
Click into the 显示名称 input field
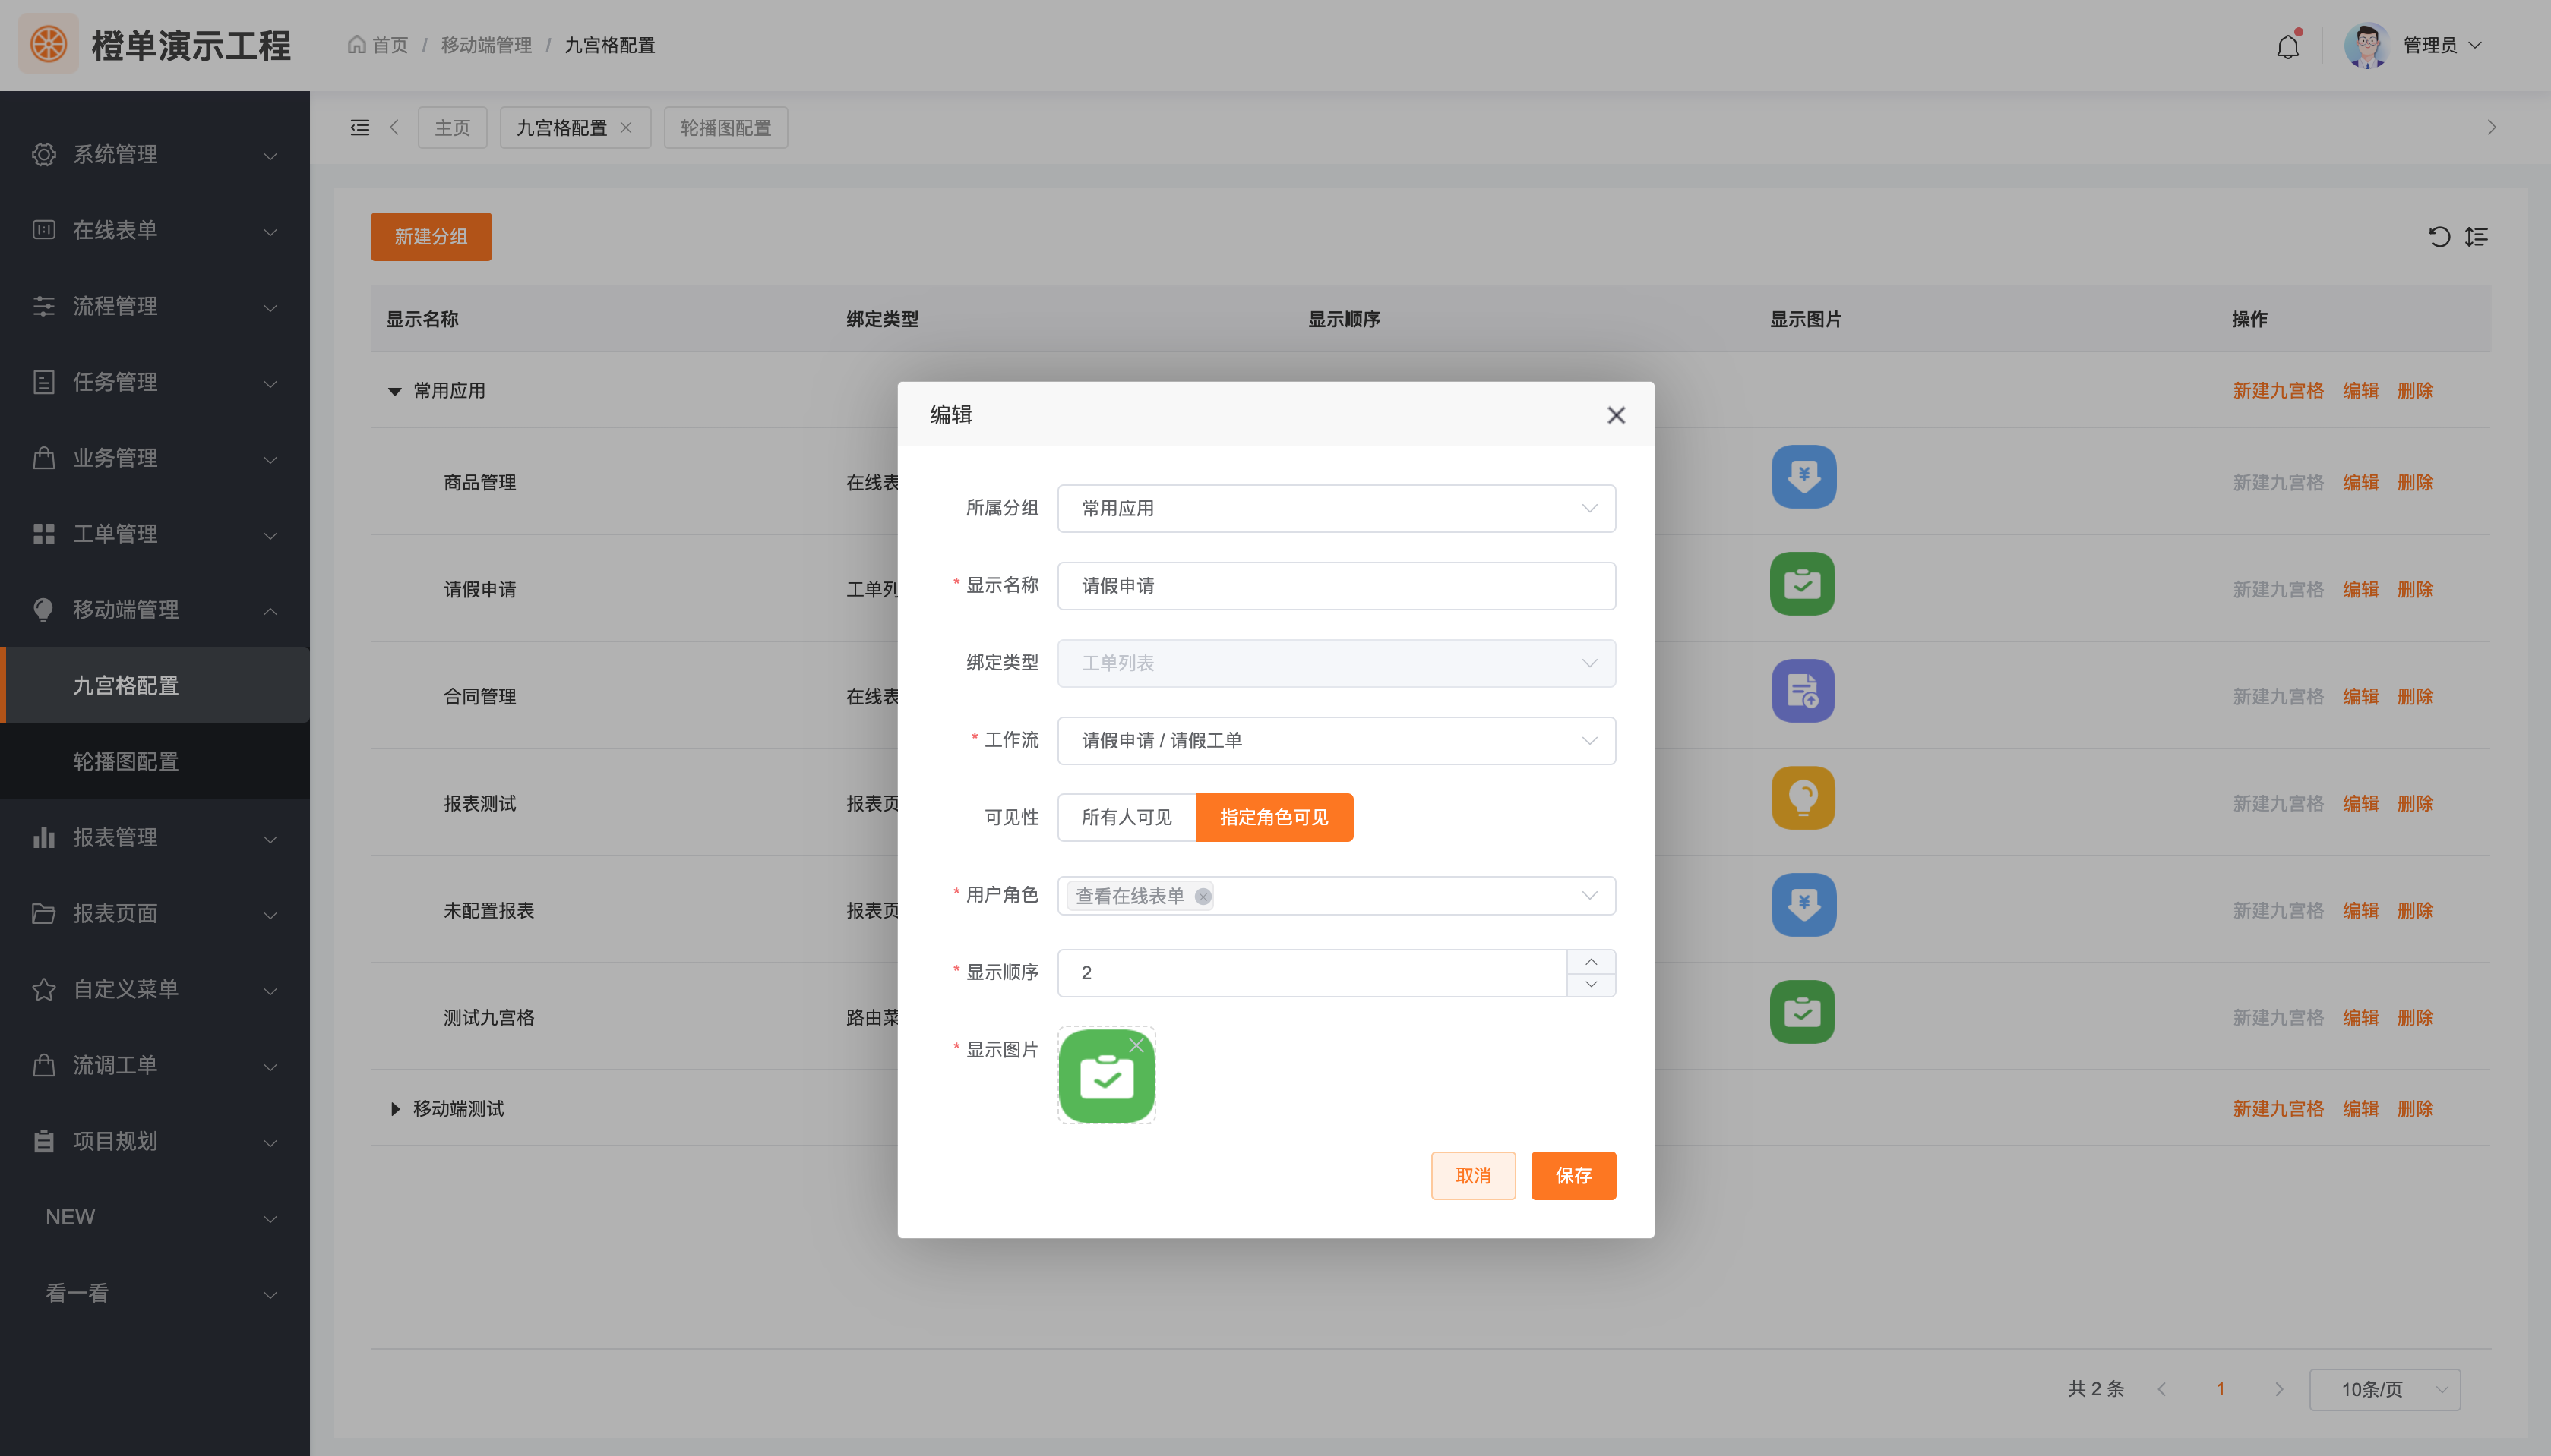coord(1336,585)
